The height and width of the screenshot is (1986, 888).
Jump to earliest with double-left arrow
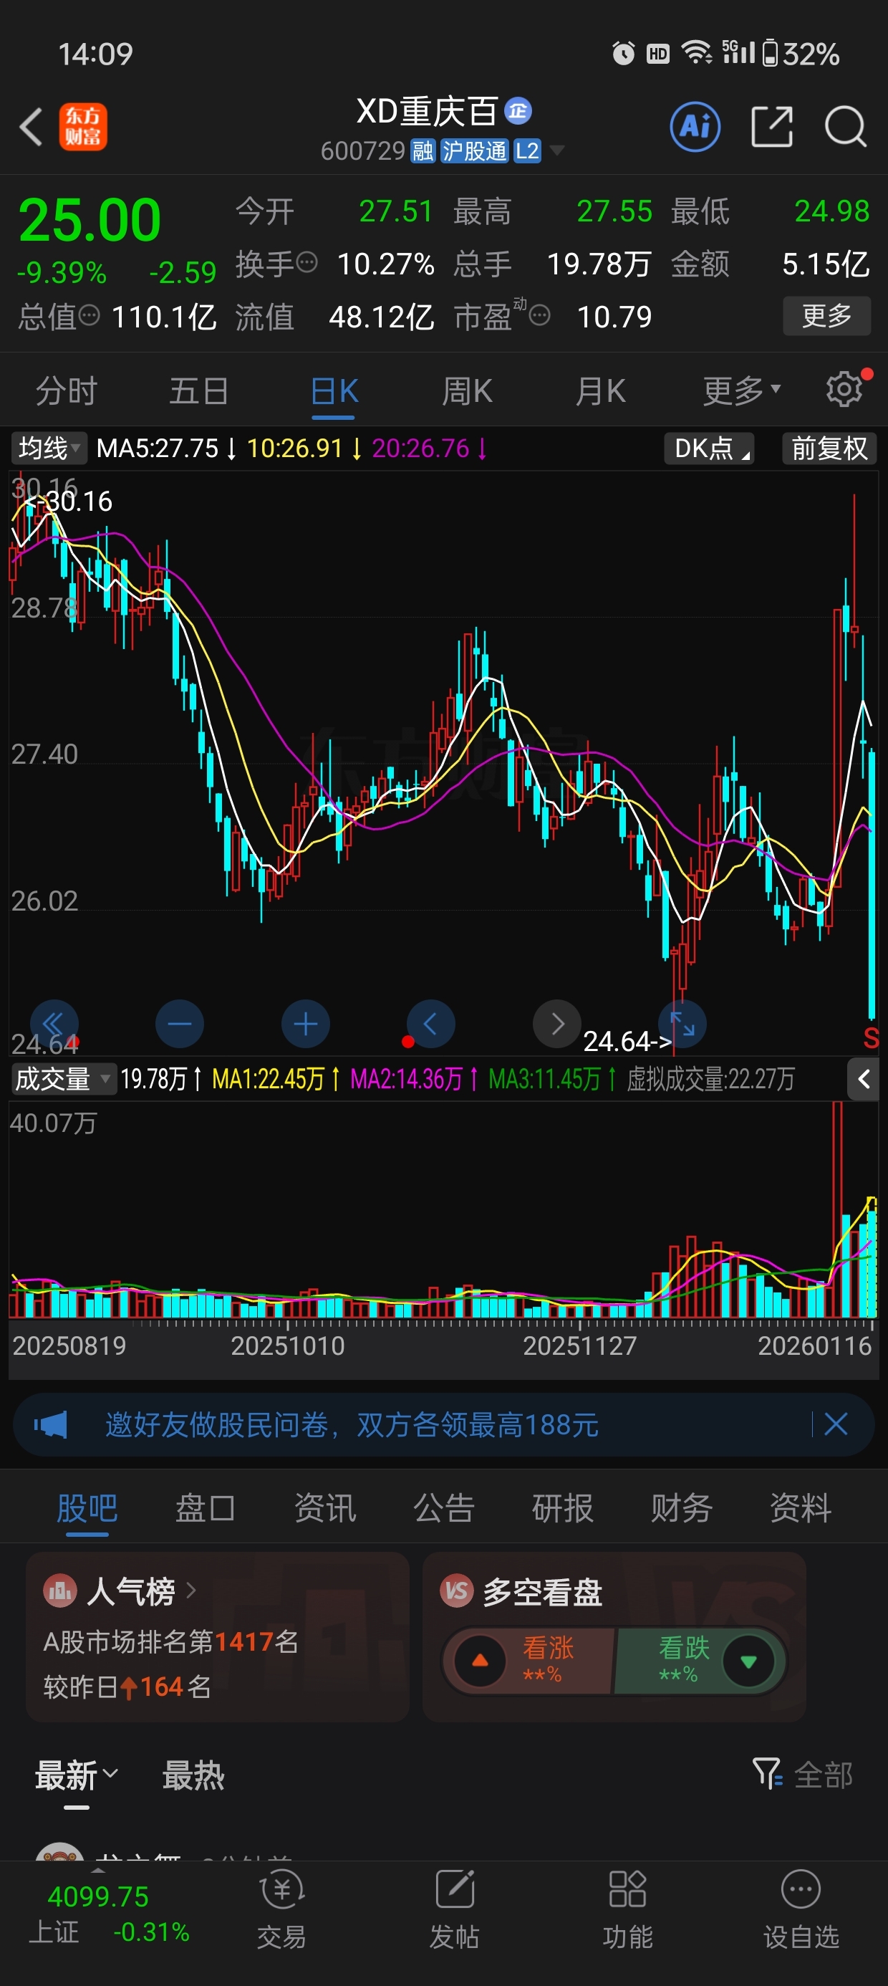(54, 1024)
